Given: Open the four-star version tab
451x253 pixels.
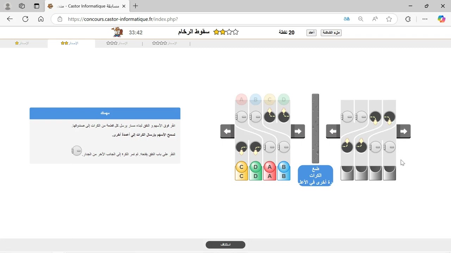Looking at the screenshot, I should 165,43.
